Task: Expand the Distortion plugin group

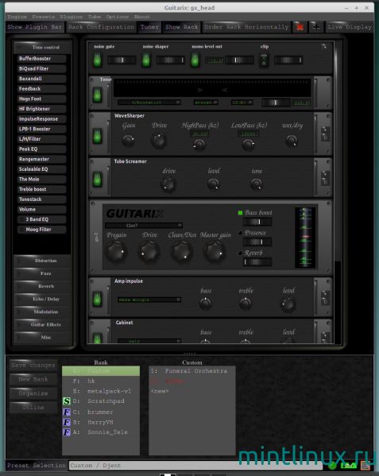Action: point(42,261)
